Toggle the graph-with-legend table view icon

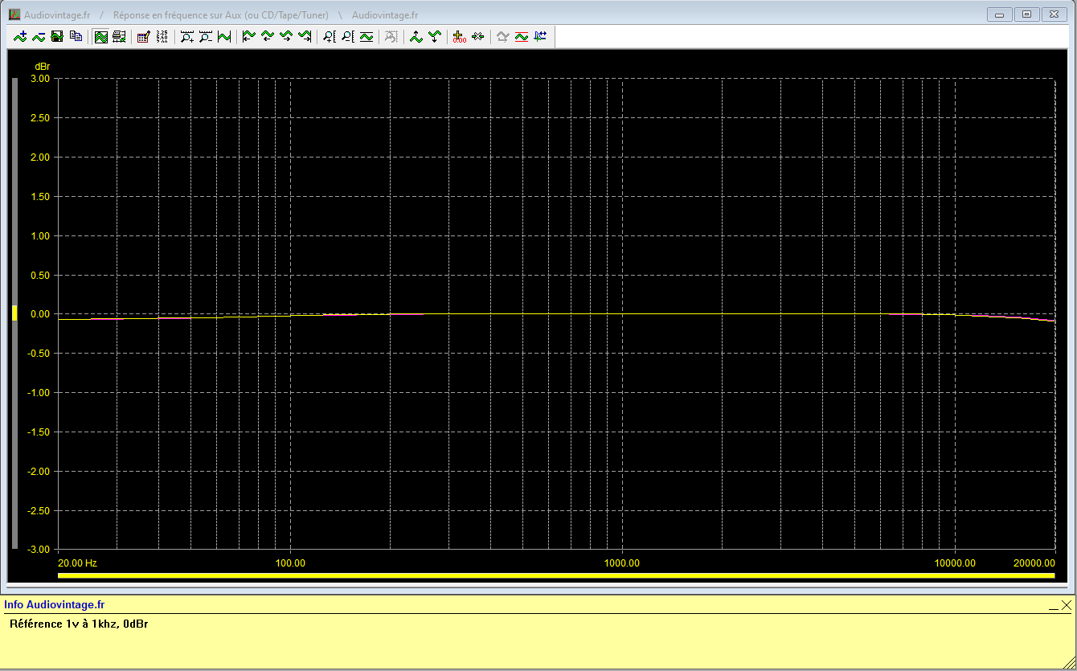(x=120, y=36)
